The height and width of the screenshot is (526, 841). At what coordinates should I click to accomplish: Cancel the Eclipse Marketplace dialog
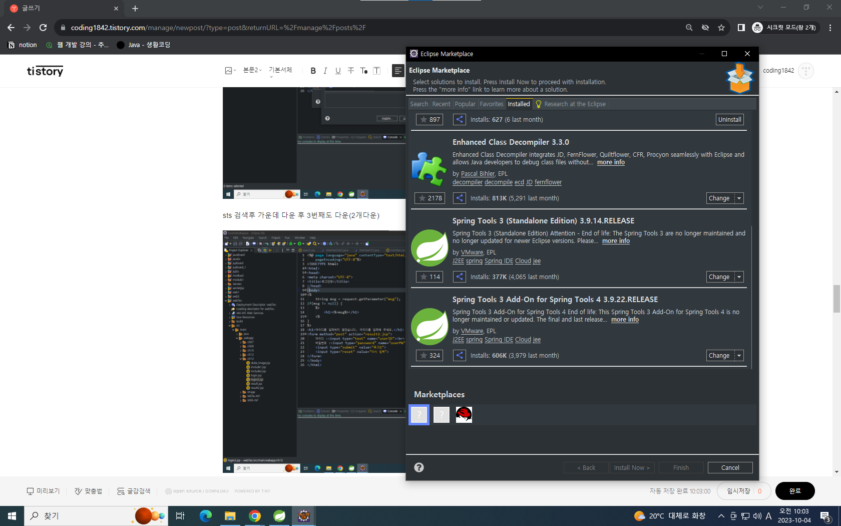pyautogui.click(x=730, y=468)
